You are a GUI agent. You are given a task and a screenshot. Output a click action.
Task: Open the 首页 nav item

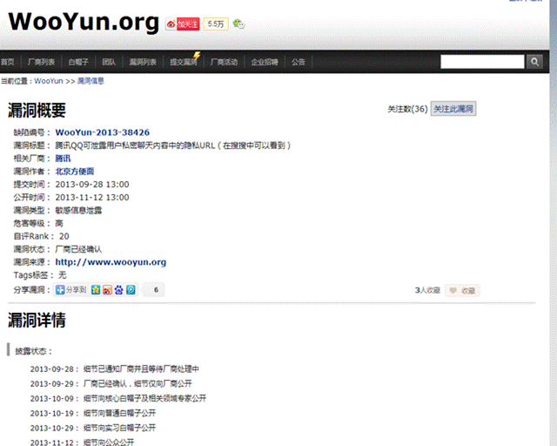point(8,62)
